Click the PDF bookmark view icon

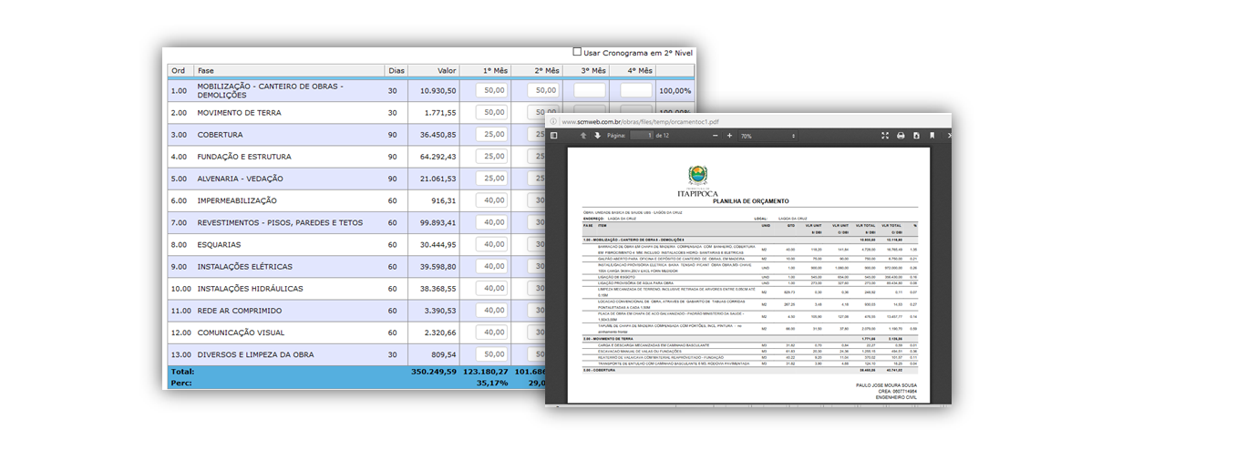tap(932, 136)
